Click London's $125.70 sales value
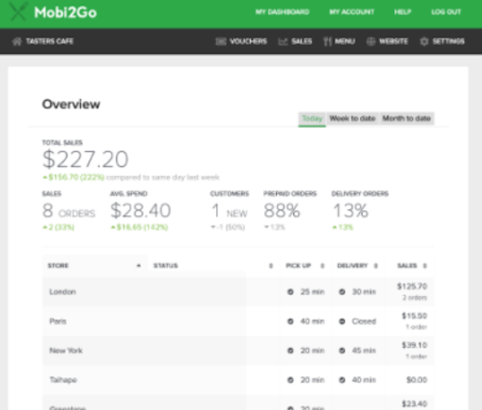The height and width of the screenshot is (410, 482). tap(412, 286)
